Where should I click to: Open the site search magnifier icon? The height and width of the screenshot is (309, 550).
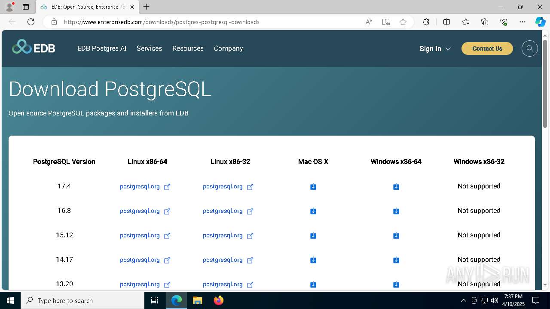[x=530, y=48]
